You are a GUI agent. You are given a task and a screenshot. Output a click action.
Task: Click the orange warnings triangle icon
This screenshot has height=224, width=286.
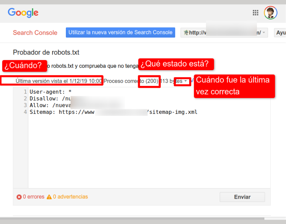(49, 197)
